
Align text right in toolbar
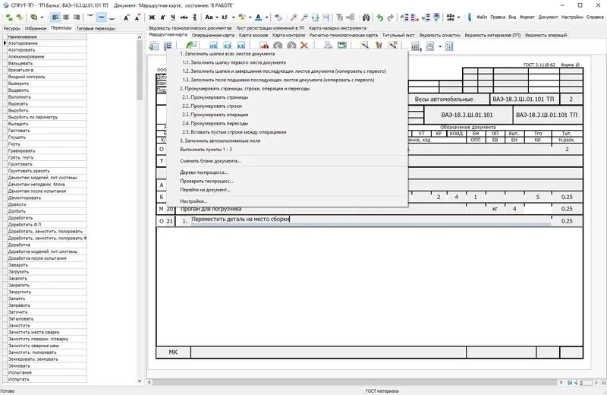(77, 17)
